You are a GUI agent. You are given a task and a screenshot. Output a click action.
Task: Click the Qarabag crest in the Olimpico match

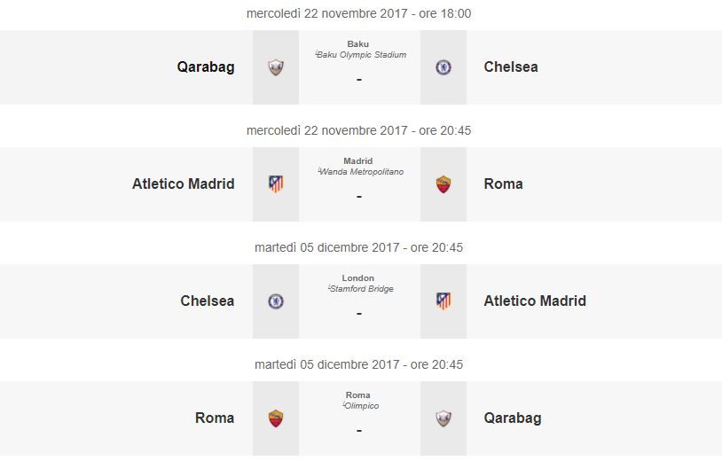click(x=443, y=418)
